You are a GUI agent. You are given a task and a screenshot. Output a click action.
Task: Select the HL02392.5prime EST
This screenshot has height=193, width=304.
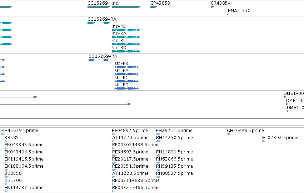[x=280, y=138]
